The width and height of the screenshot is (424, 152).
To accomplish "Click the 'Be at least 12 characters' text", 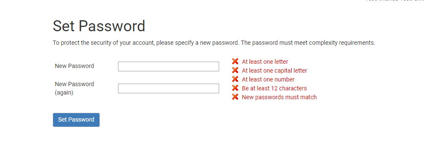I will click(x=274, y=88).
